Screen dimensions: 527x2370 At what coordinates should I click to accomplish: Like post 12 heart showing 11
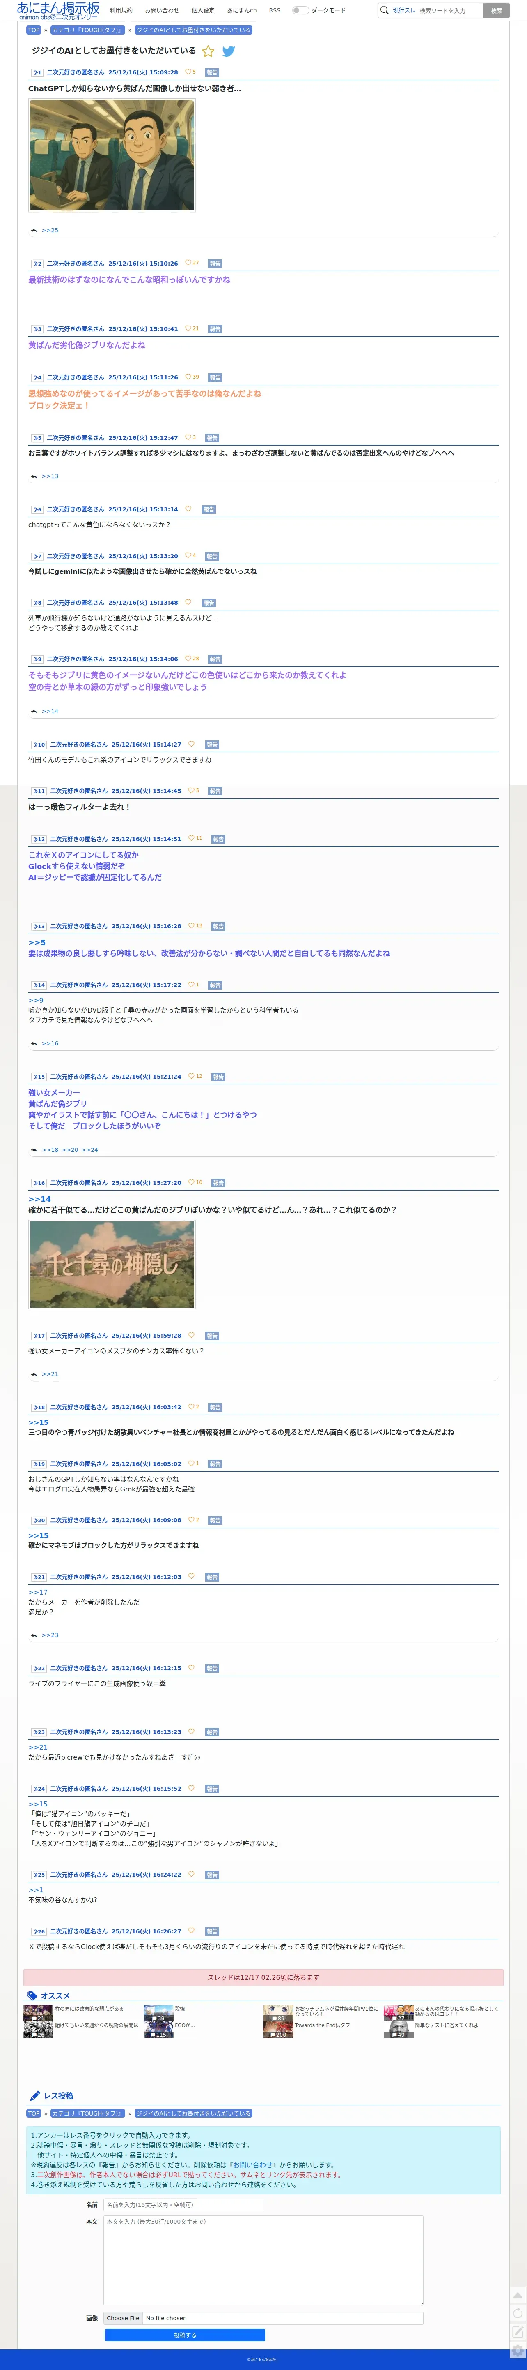click(x=191, y=839)
